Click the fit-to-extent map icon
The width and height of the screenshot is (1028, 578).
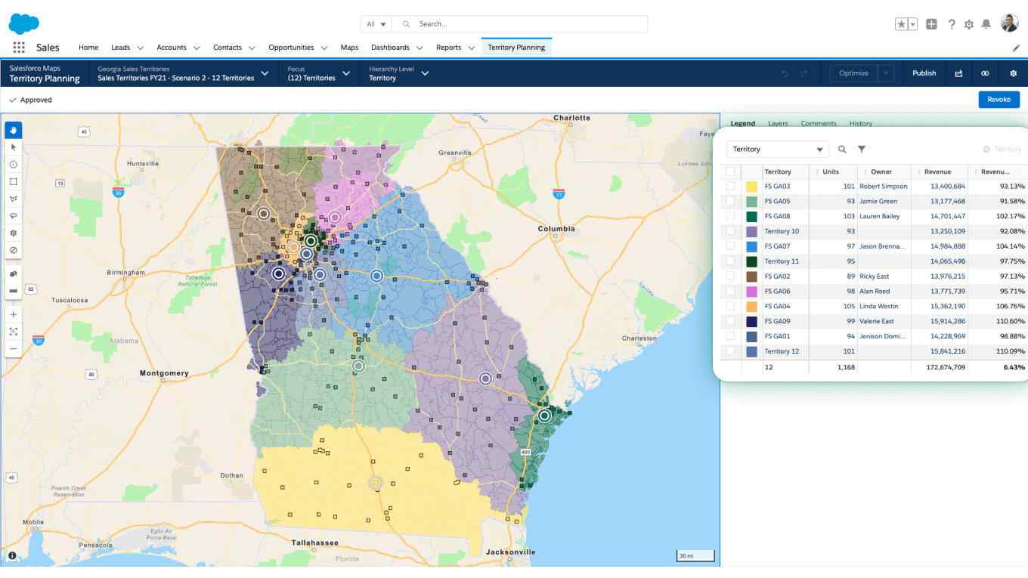13,332
